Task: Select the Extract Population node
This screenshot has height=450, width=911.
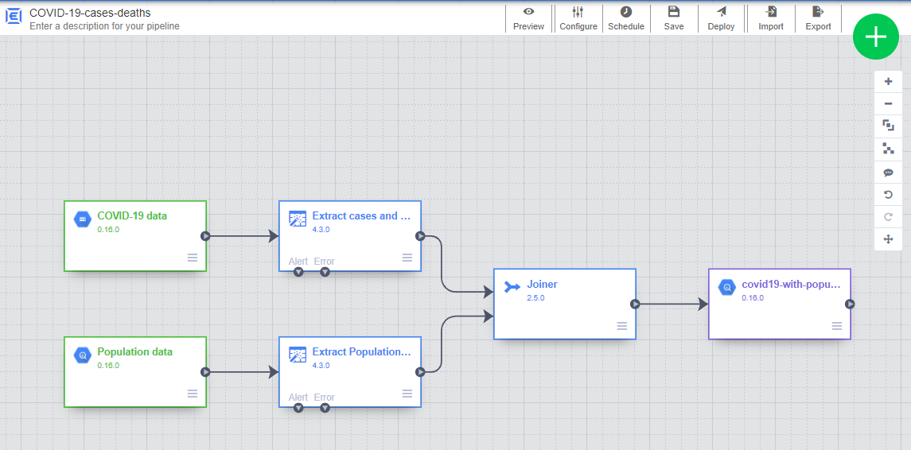Action: [349, 372]
